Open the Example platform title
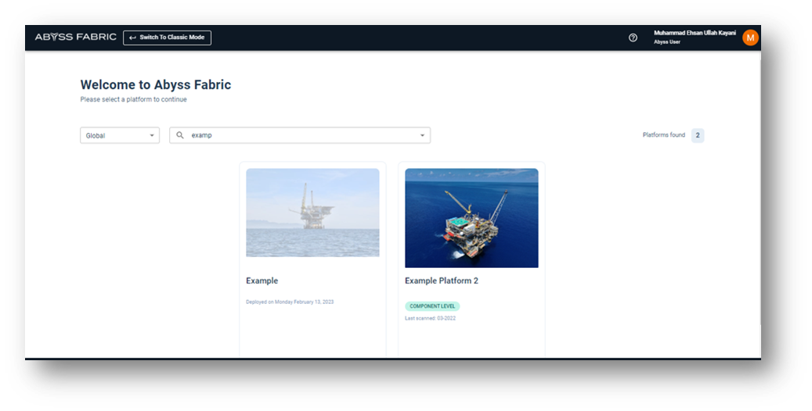The height and width of the screenshot is (411, 812). coord(262,281)
